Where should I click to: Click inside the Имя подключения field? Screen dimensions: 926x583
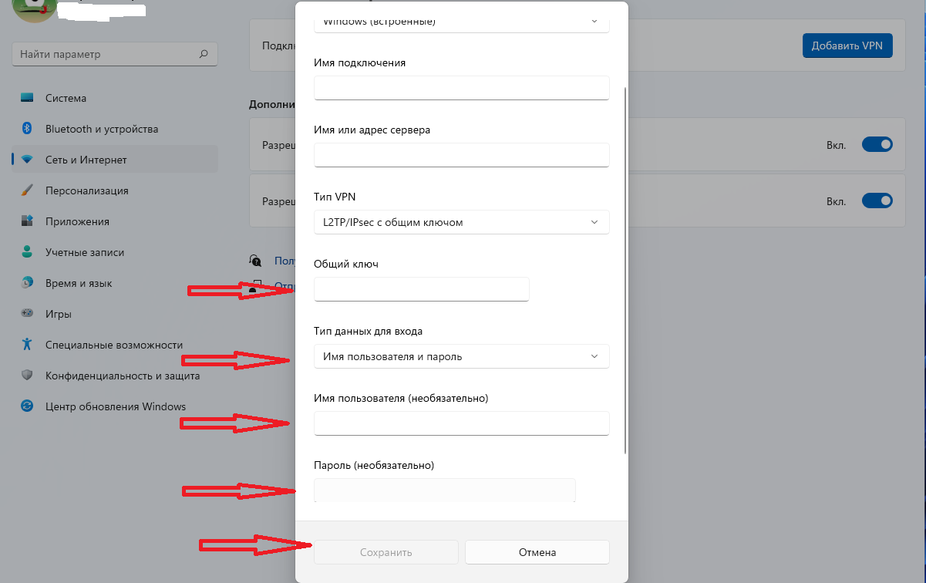click(461, 88)
